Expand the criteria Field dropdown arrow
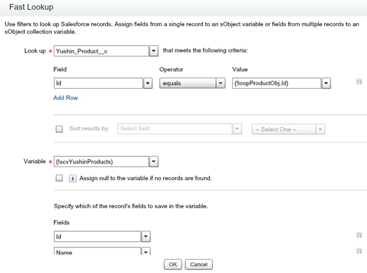 pos(148,83)
